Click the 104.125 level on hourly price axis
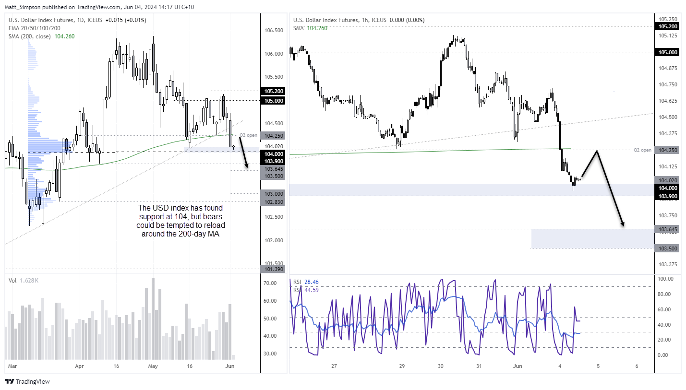 click(x=668, y=166)
